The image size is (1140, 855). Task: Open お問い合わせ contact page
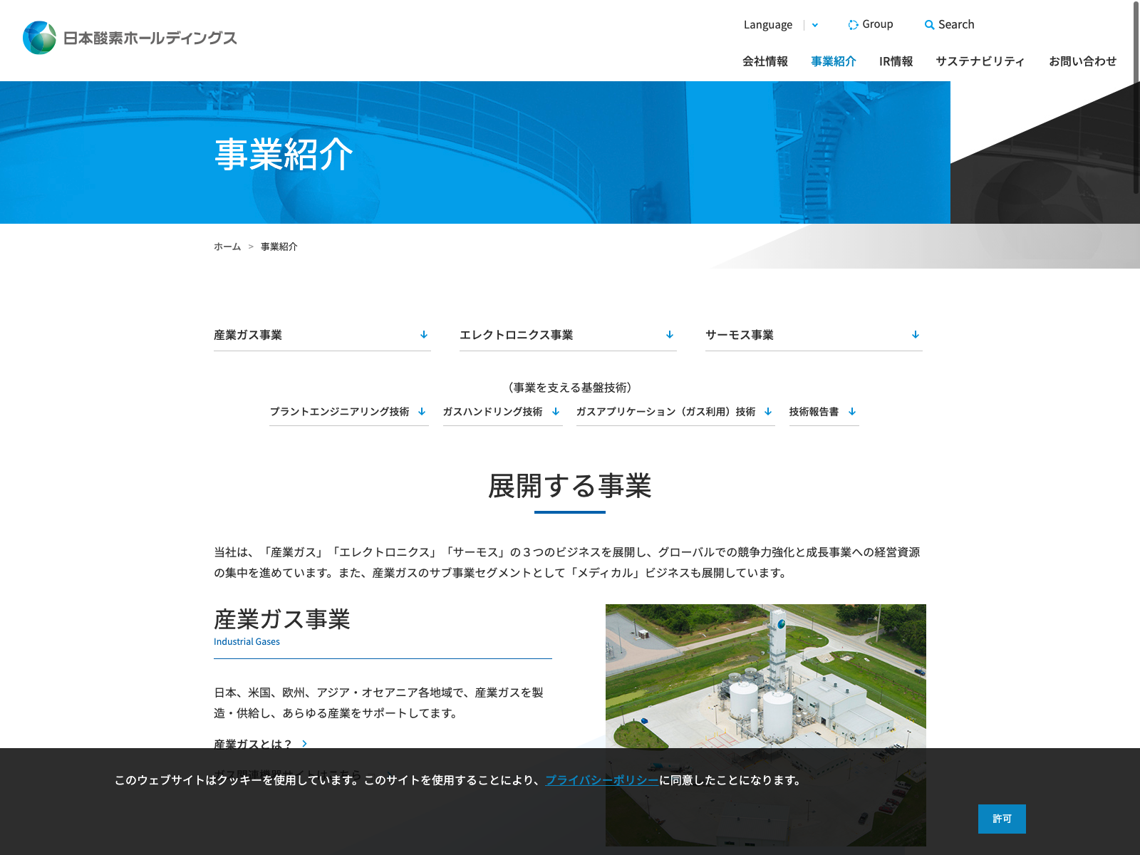1082,61
